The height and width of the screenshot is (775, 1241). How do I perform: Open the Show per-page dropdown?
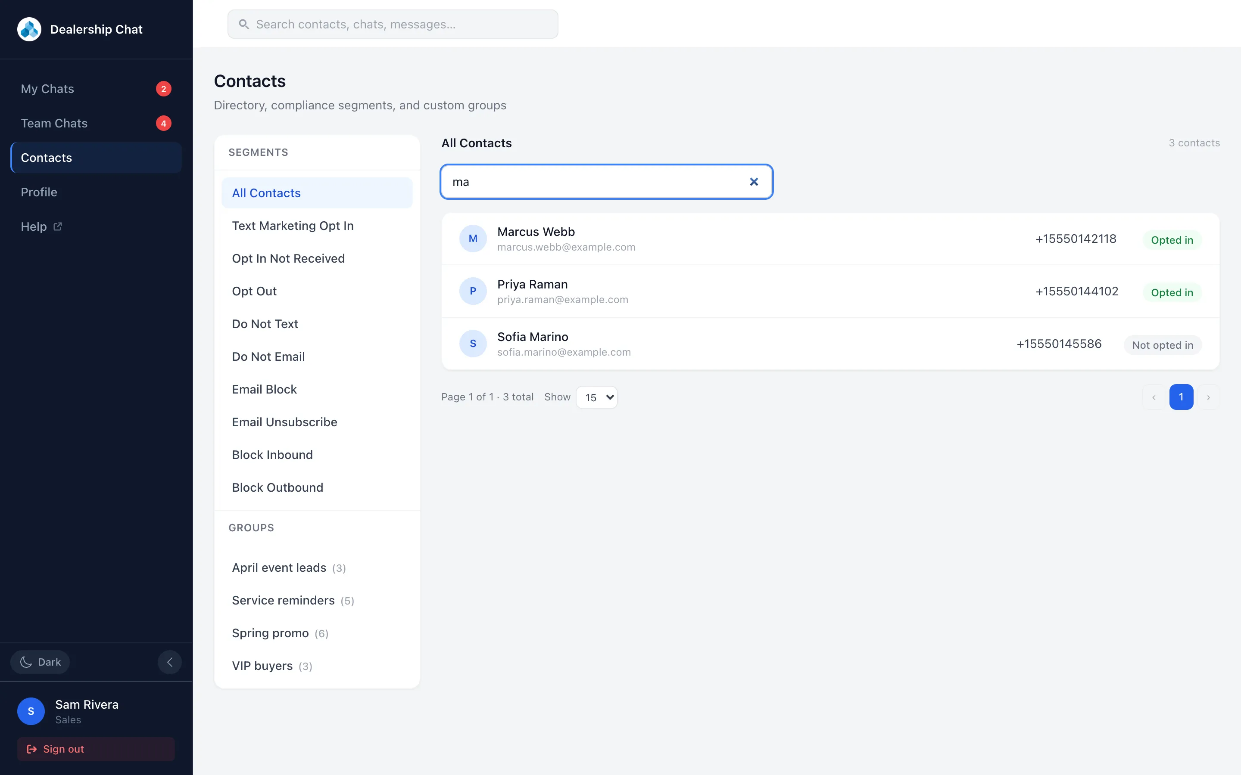tap(597, 397)
